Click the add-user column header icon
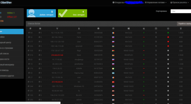This screenshot has height=104, width=191. pos(144,28)
